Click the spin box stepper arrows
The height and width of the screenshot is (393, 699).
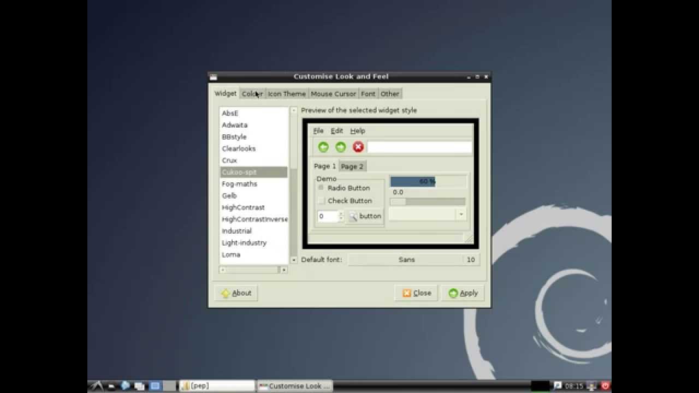341,216
